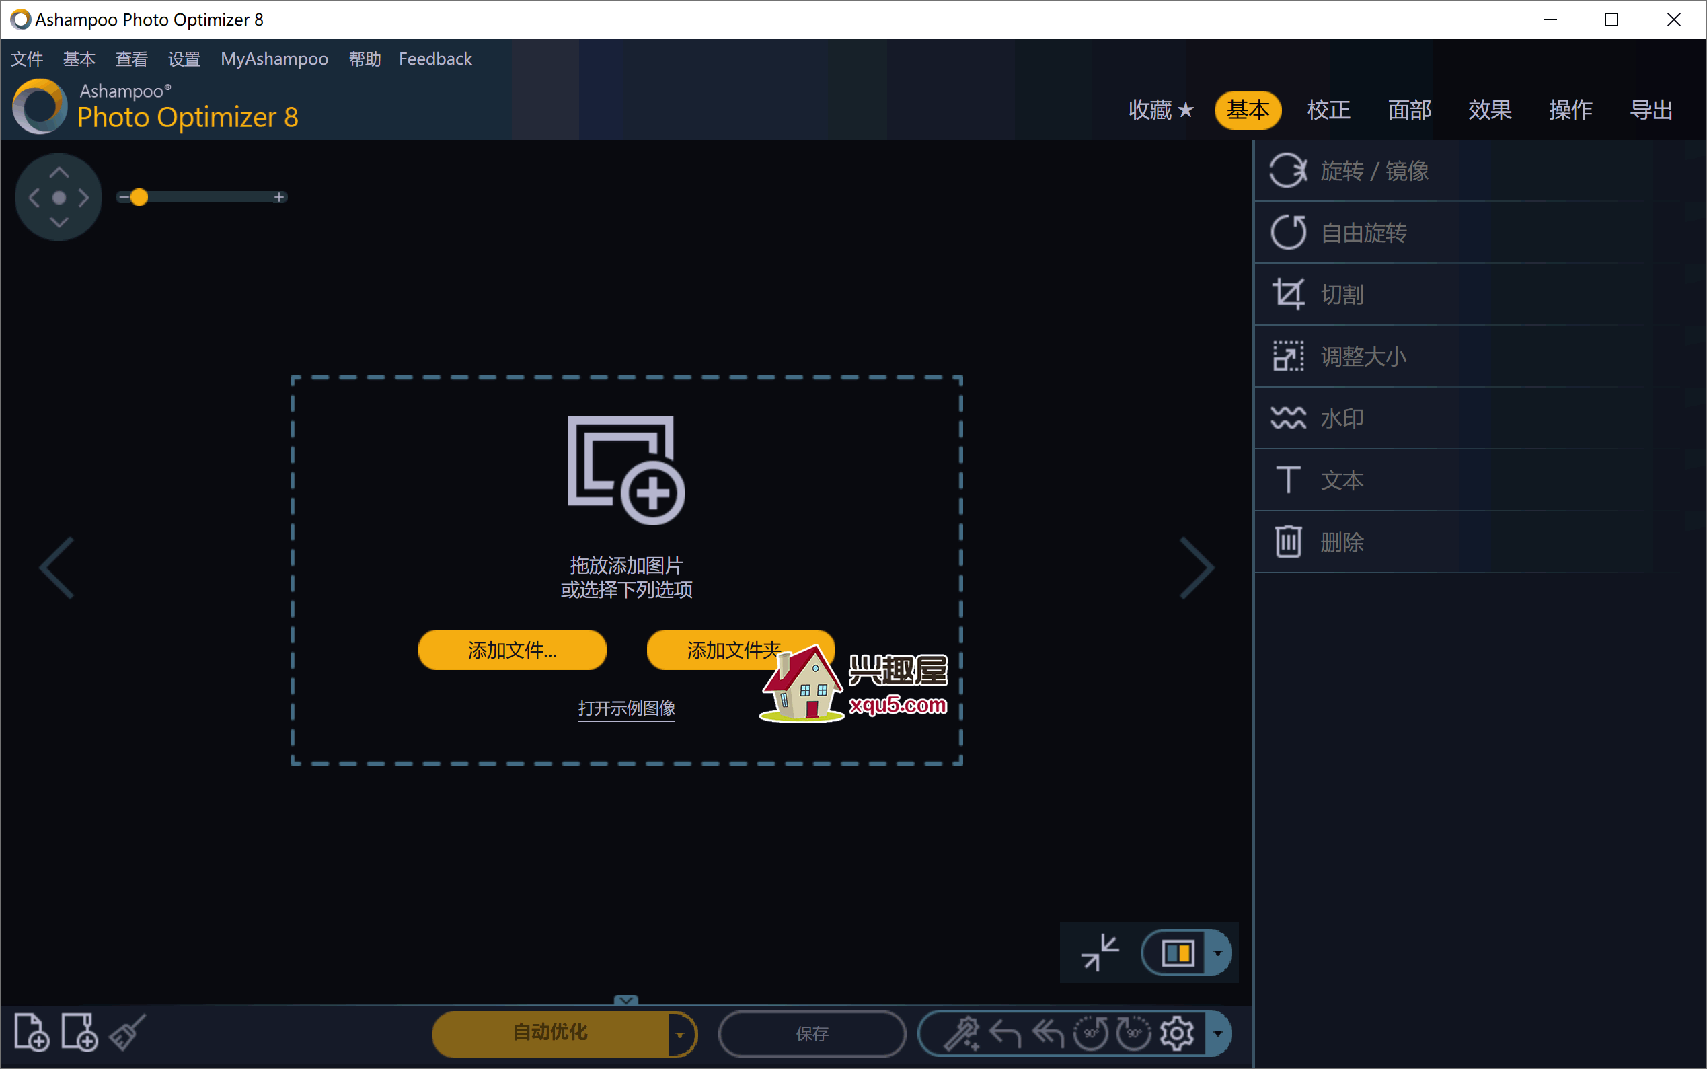
Task: Click the clear list broom icon
Action: click(x=127, y=1033)
